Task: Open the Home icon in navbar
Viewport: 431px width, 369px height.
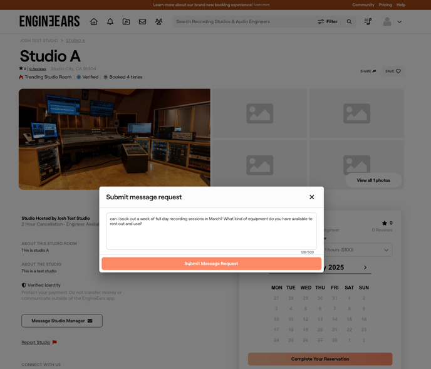Action: 94,21
